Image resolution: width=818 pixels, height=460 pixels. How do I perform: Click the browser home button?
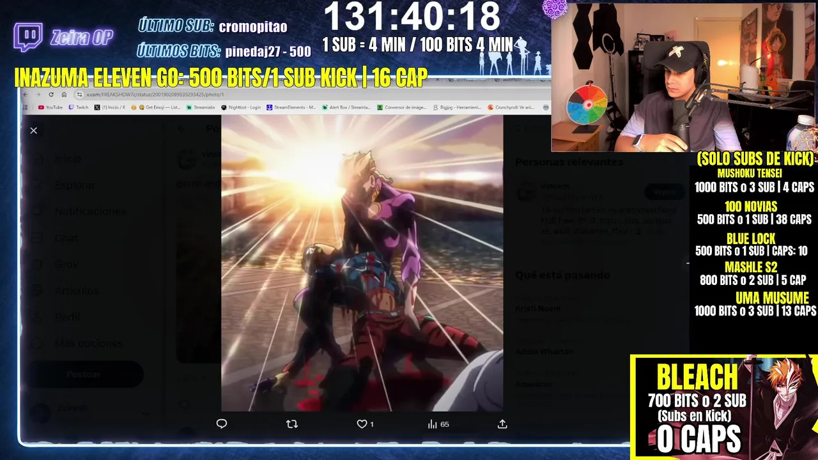(64, 94)
